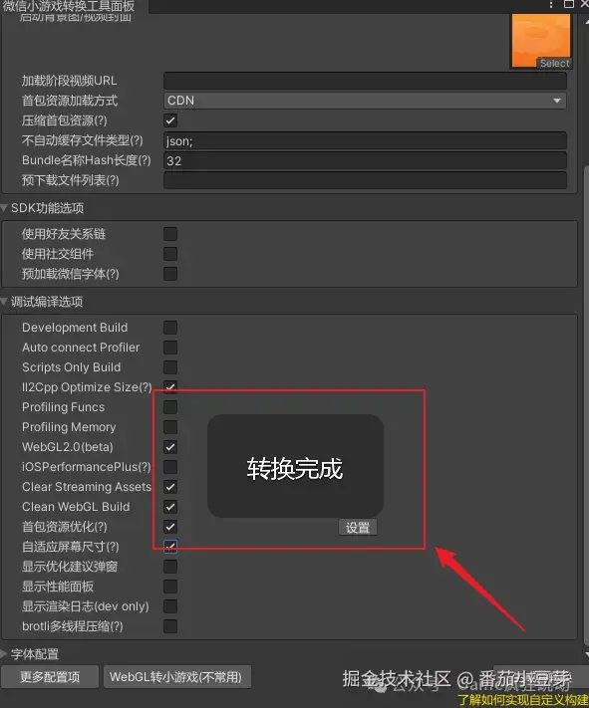The height and width of the screenshot is (708, 589).
Task: Enable the Profiling Memory checkbox
Action: [170, 427]
